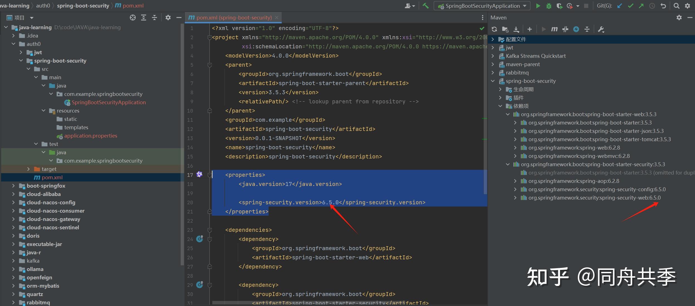Image resolution: width=695 pixels, height=306 pixels.
Task: Click the spring-boot-security breadcrumb
Action: click(x=83, y=6)
